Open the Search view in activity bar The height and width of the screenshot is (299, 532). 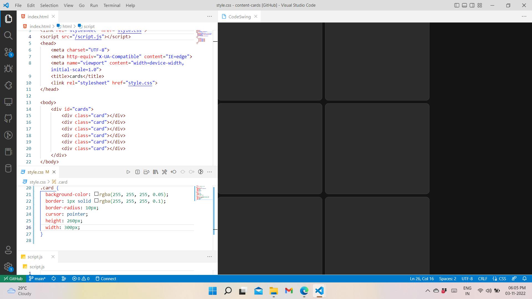[8, 35]
